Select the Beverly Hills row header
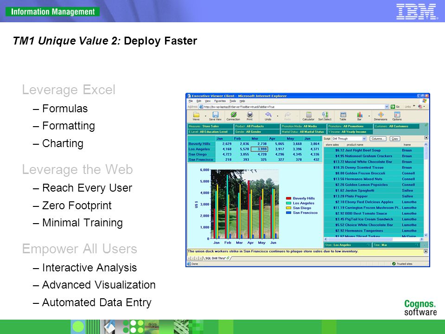 point(202,144)
